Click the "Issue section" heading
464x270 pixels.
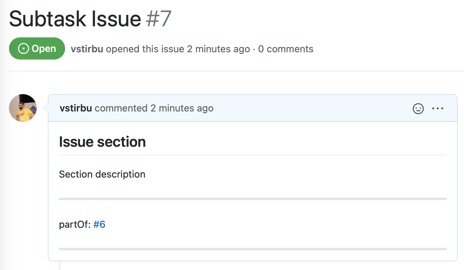coord(102,142)
